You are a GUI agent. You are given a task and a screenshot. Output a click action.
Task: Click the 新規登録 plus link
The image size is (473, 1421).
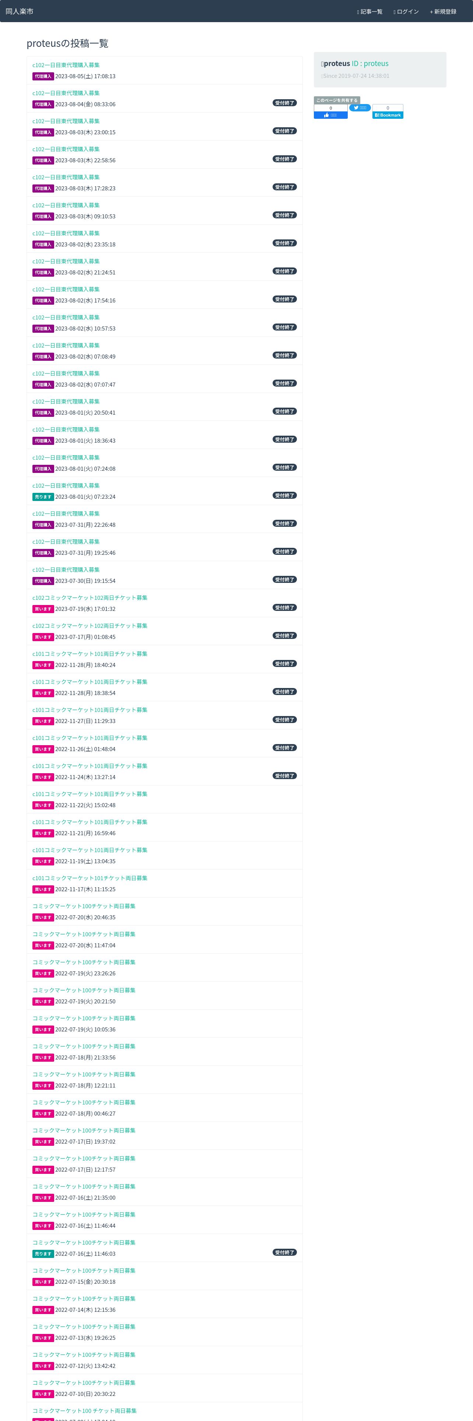[x=443, y=11]
